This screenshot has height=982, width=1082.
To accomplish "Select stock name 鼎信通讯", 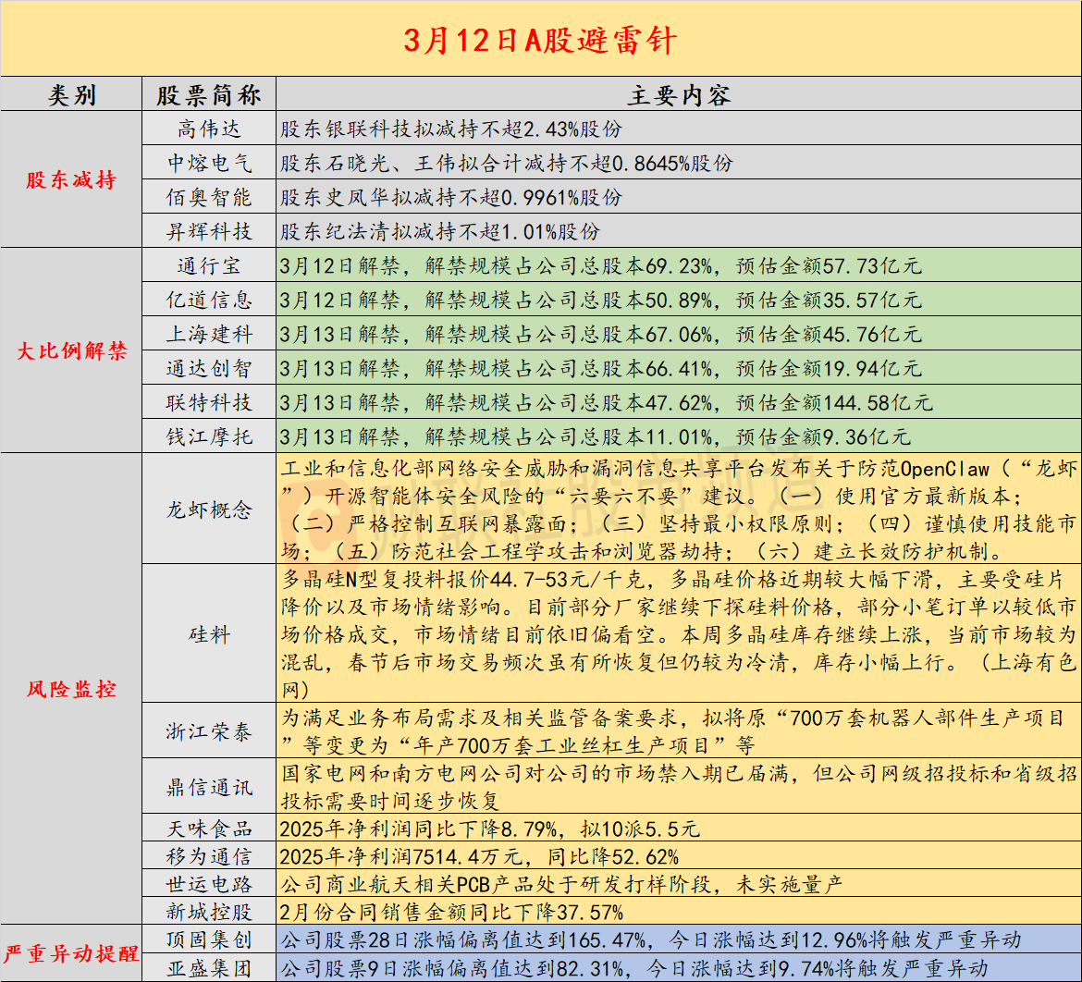I will coord(209,787).
